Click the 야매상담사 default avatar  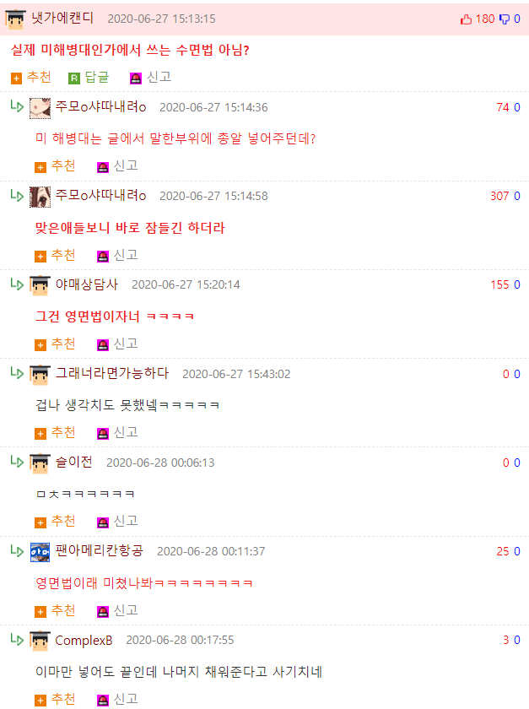pos(40,286)
